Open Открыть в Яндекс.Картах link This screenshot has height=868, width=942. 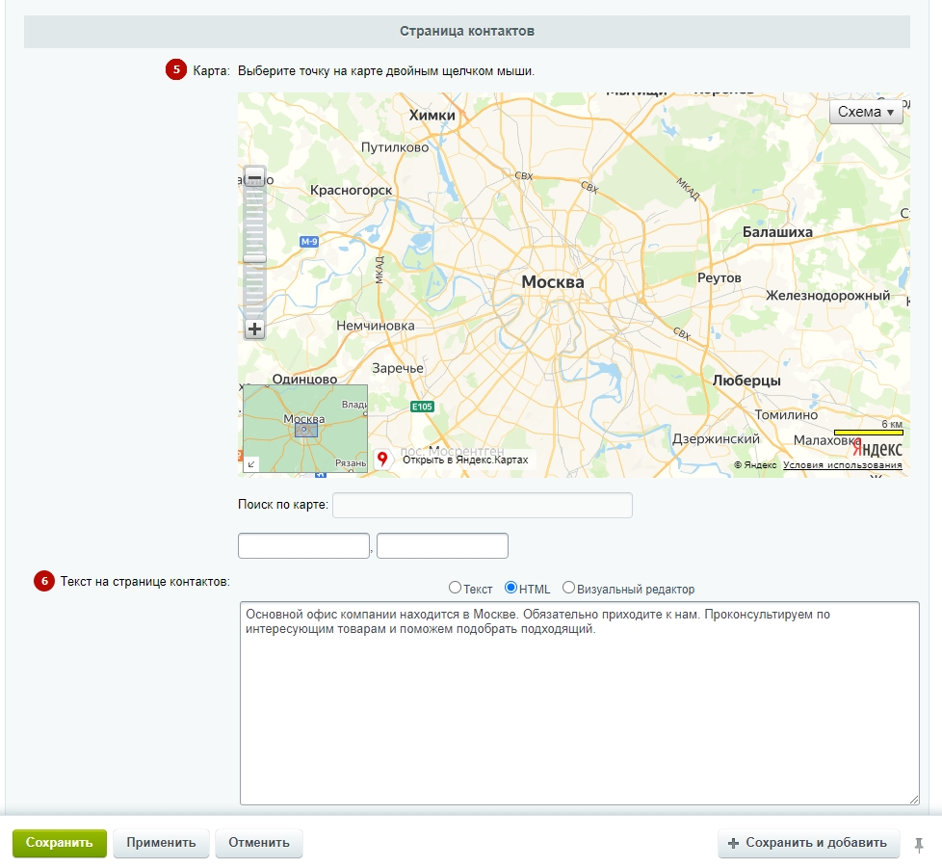tap(465, 460)
